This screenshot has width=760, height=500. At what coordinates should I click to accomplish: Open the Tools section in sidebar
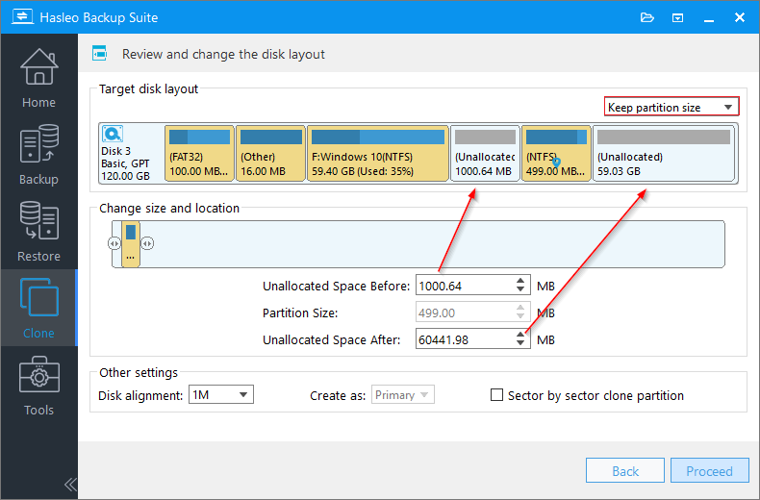[x=38, y=386]
